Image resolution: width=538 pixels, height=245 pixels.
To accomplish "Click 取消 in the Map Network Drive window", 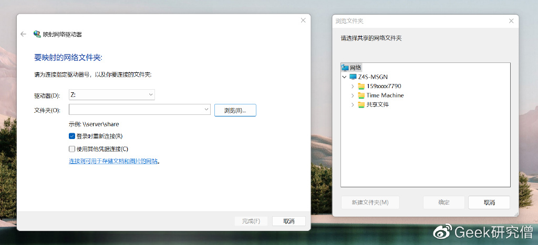I will point(288,221).
